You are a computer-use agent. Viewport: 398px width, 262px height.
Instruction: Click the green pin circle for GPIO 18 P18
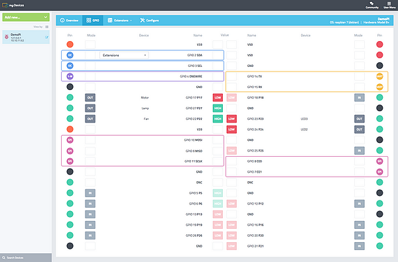(379, 97)
